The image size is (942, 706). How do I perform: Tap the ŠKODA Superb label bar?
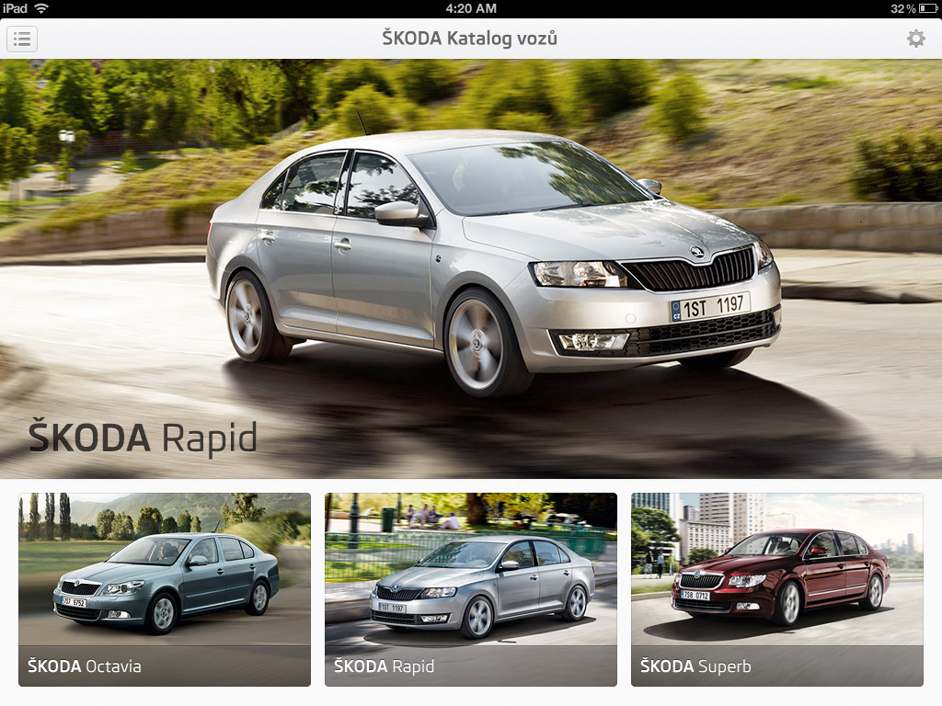(x=693, y=667)
